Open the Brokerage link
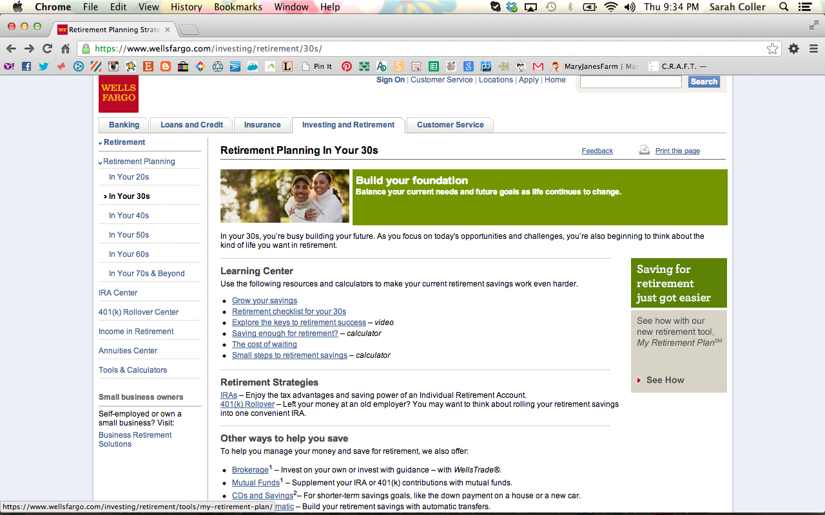 [x=250, y=470]
